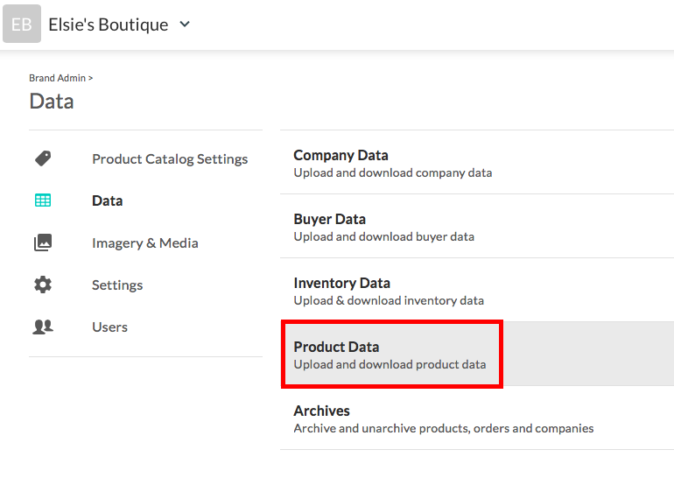This screenshot has width=674, height=485.
Task: Click the Elsie's Boutique brand name
Action: tap(109, 25)
